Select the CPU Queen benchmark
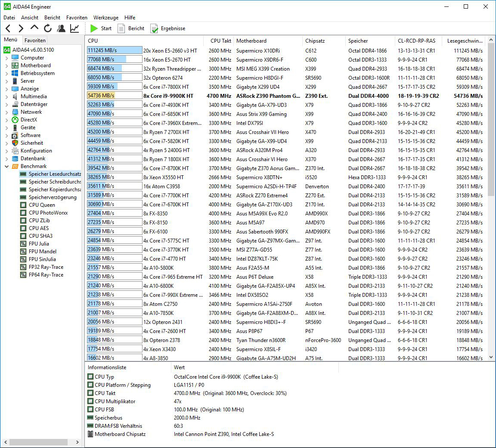496x448 pixels. (42, 205)
